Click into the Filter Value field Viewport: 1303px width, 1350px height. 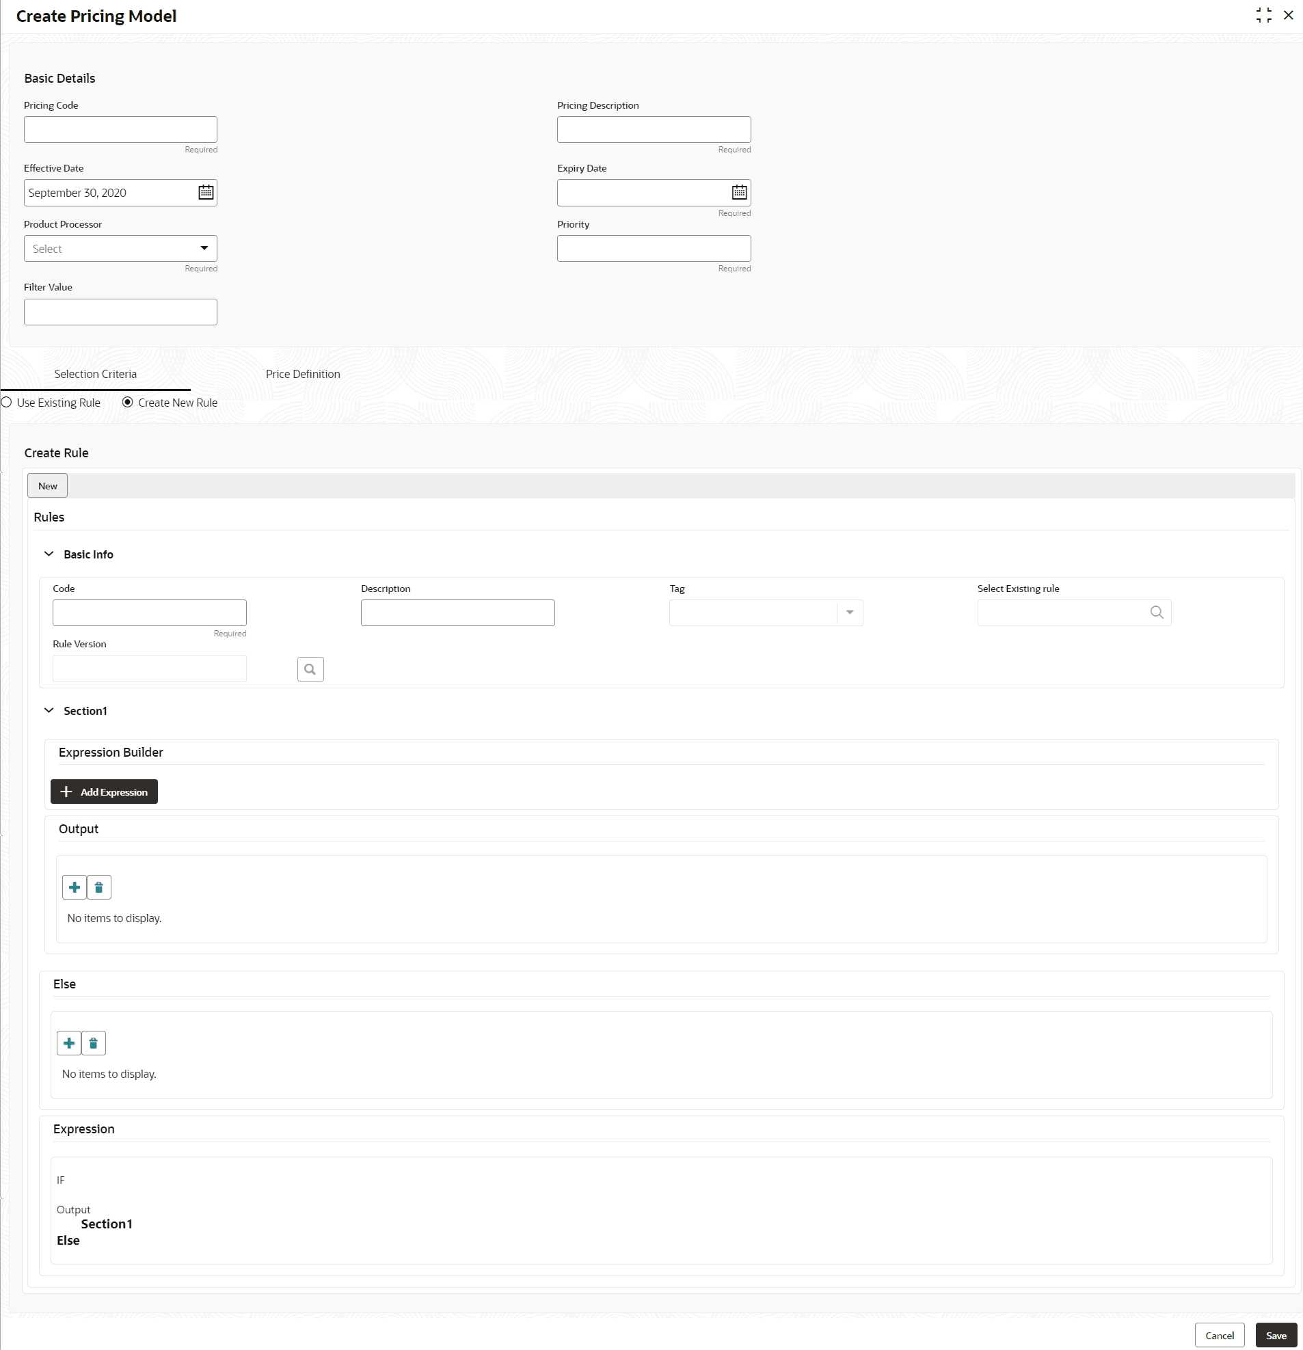pyautogui.click(x=120, y=312)
